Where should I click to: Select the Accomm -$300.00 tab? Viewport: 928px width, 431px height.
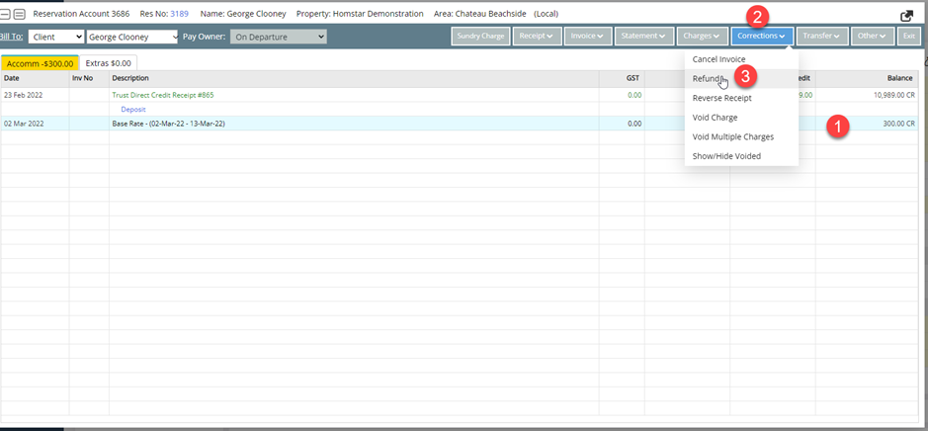40,62
